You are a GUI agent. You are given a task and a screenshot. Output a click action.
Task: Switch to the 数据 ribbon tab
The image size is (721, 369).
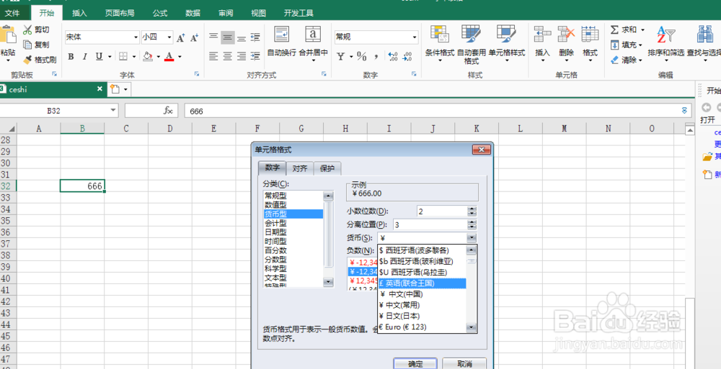(193, 14)
